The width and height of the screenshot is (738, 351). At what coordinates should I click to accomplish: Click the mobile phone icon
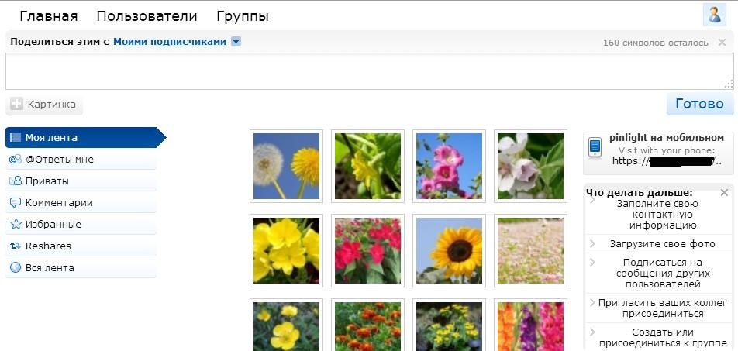(x=595, y=147)
